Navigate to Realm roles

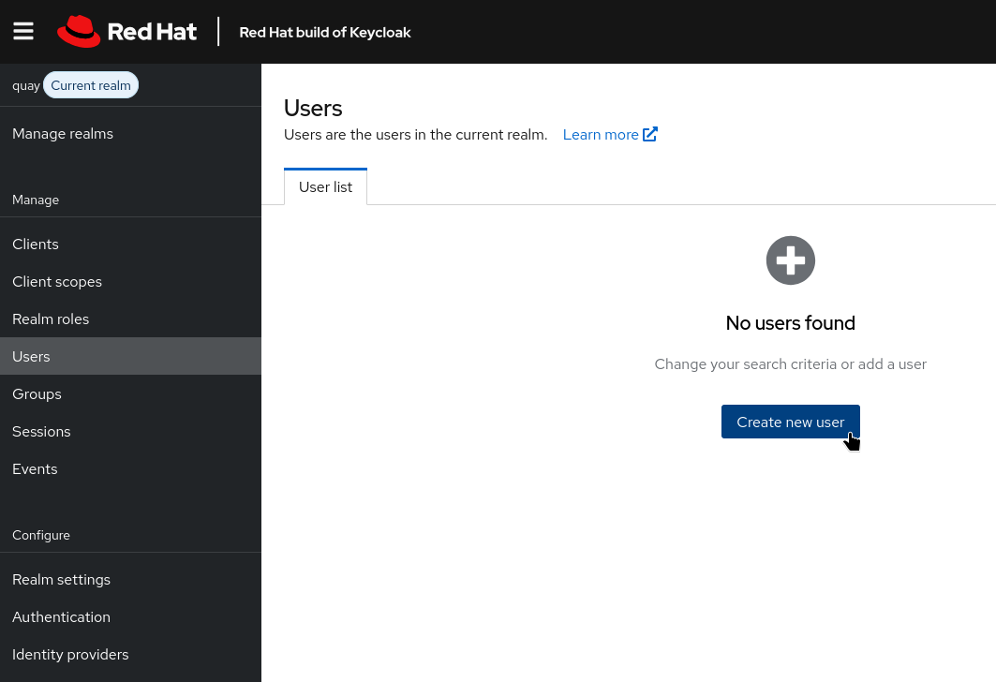click(x=51, y=319)
